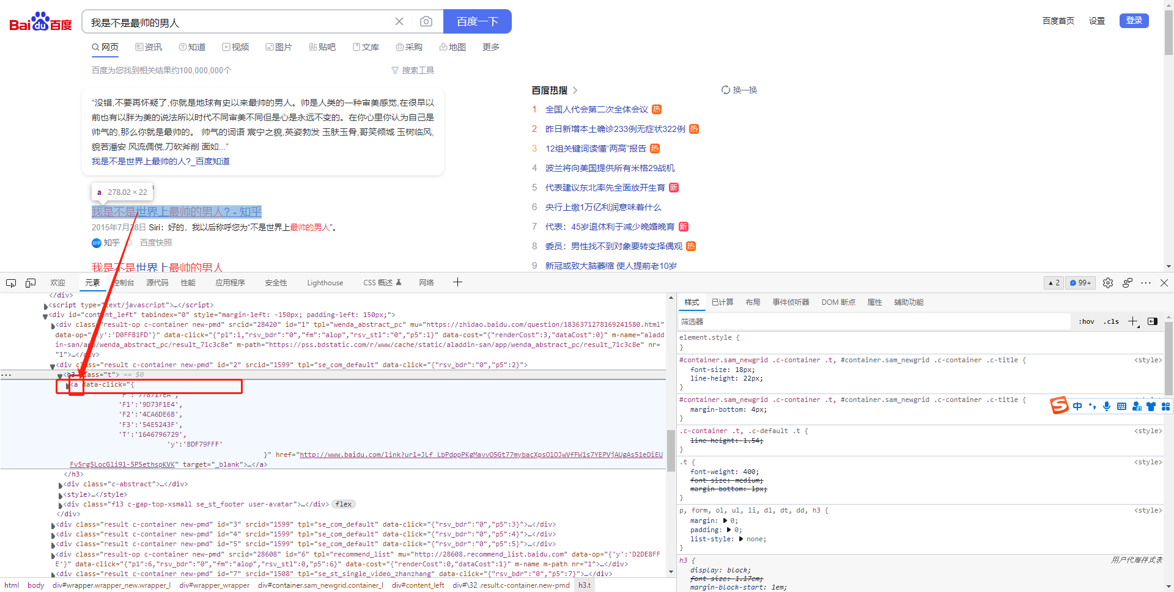The image size is (1174, 592).
Task: Open DevTools settings gear
Action: pyautogui.click(x=1108, y=283)
